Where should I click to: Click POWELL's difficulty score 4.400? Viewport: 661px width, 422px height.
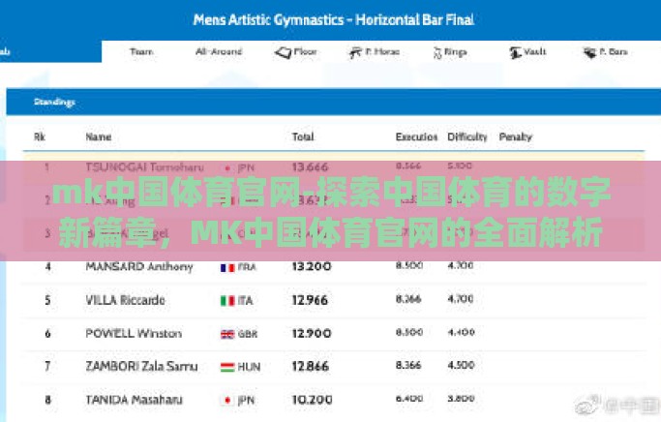pyautogui.click(x=462, y=332)
